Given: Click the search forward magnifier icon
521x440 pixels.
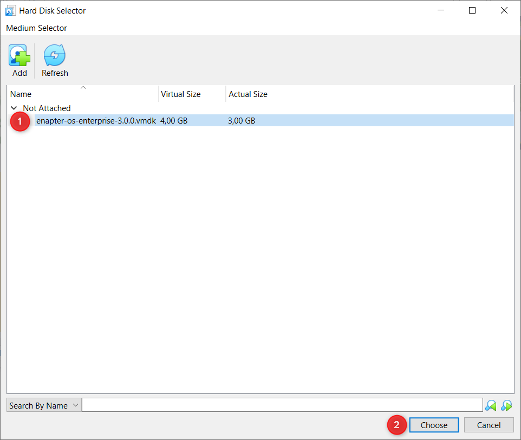Looking at the screenshot, I should (x=506, y=405).
